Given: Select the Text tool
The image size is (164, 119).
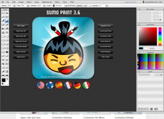Looking at the screenshot, I should pos(7,33).
